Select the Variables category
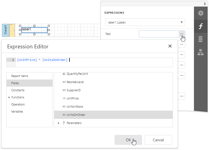Viewport: 209px width, 150px height. (x=17, y=111)
